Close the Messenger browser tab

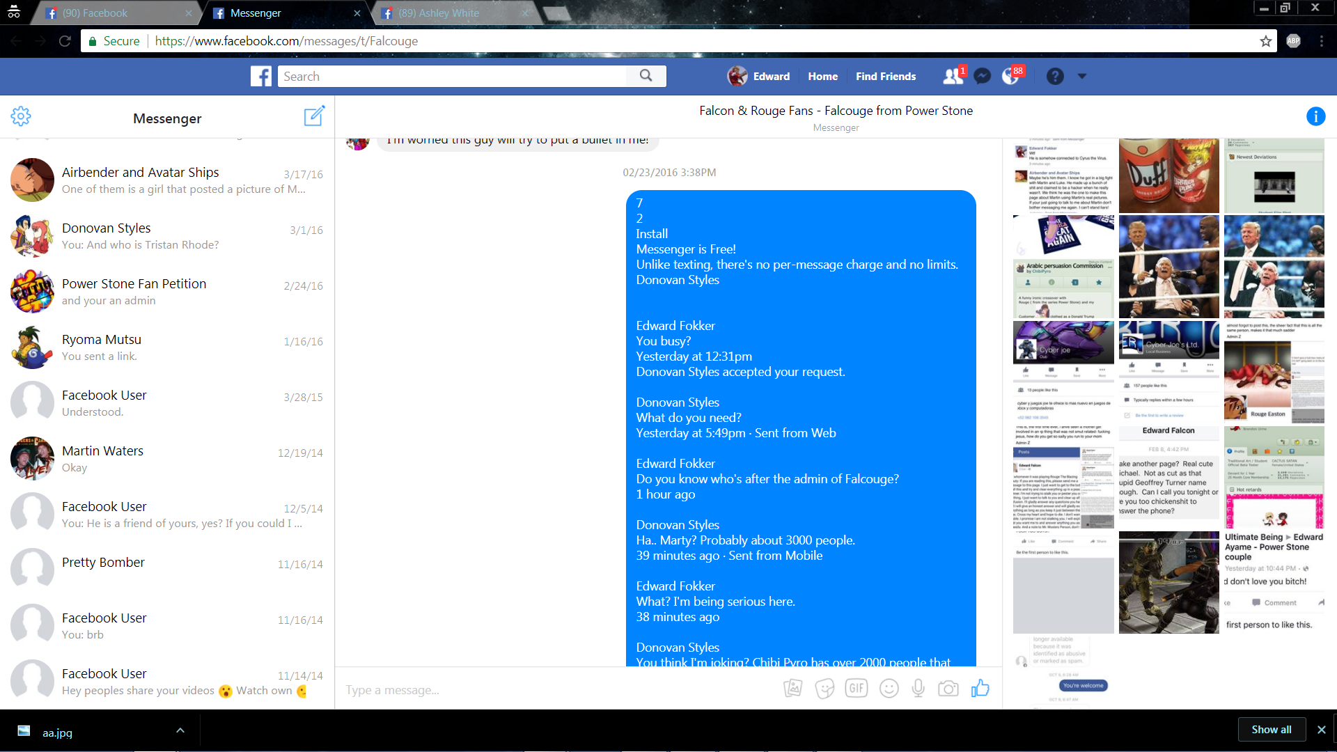[357, 13]
